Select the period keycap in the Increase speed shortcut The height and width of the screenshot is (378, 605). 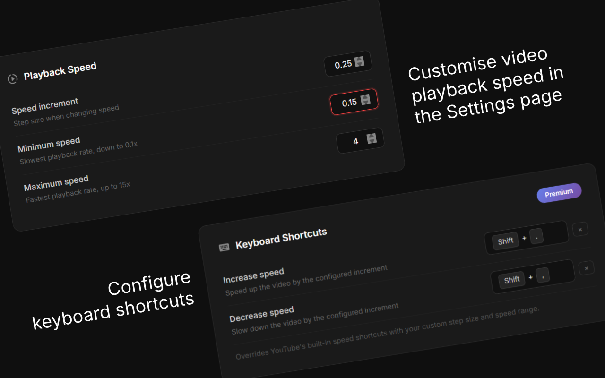point(537,237)
